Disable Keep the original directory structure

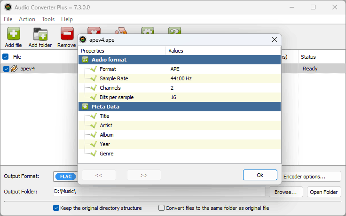point(56,208)
